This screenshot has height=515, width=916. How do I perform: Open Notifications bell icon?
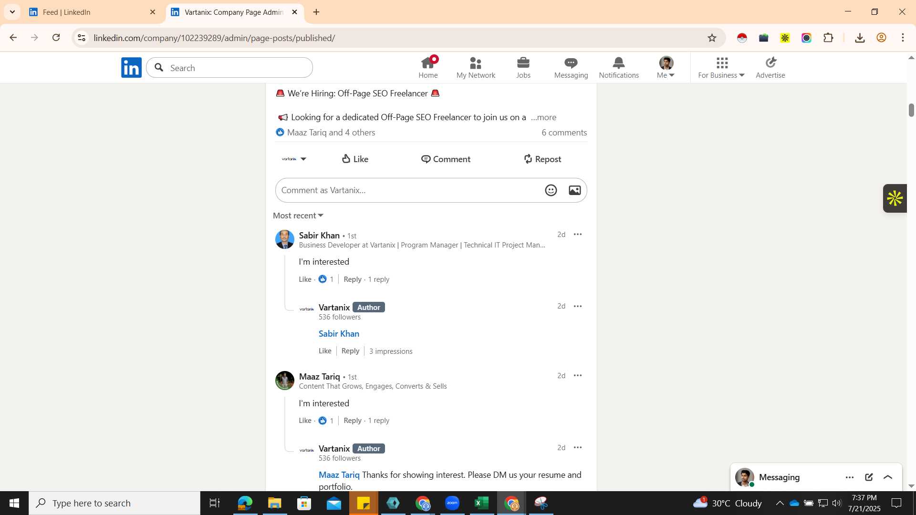click(619, 67)
